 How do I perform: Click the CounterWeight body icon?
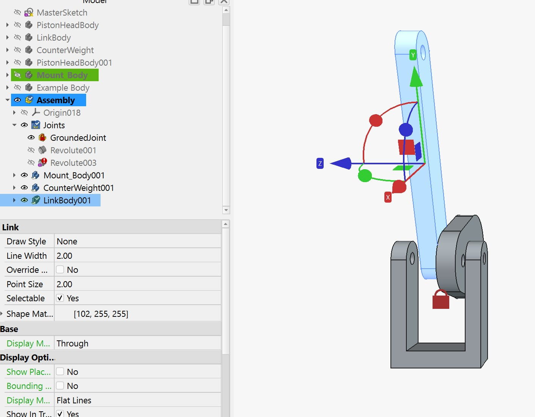[29, 50]
